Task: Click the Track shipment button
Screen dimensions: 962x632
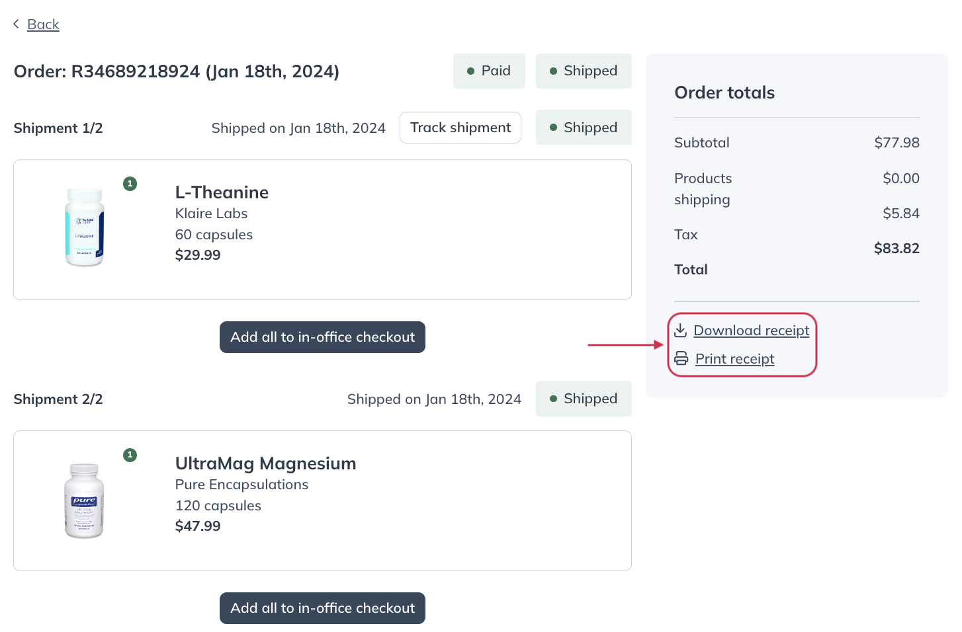Action: (x=460, y=128)
